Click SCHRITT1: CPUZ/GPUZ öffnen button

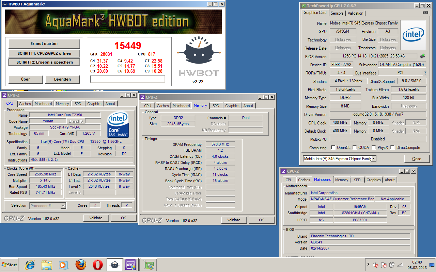[x=44, y=53]
